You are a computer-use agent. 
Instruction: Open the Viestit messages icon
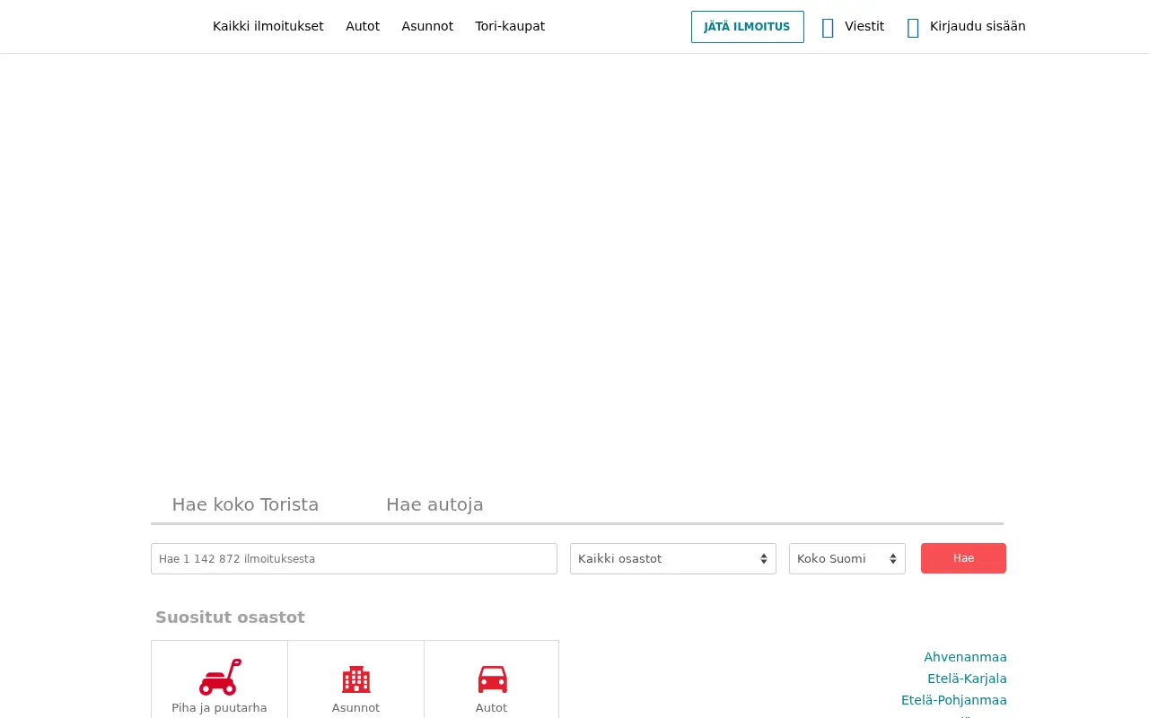point(828,28)
